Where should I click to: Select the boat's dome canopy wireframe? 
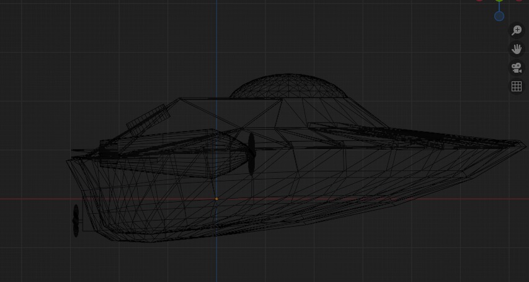tap(288, 86)
